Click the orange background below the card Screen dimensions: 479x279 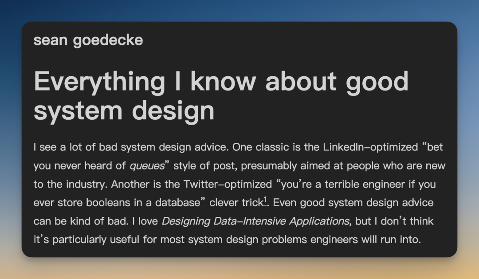(239, 269)
